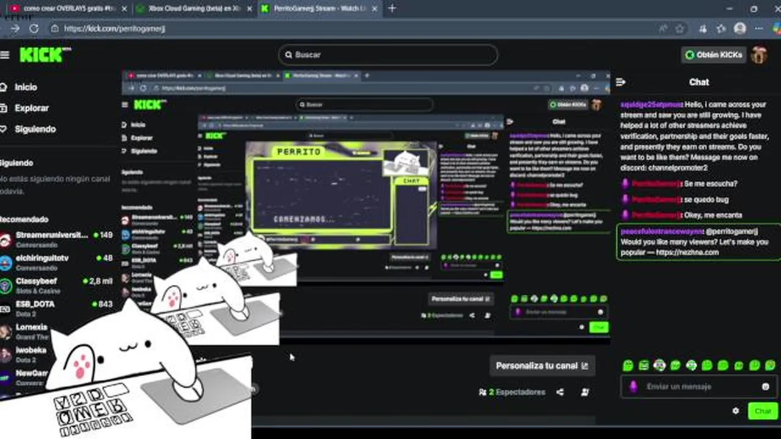Click the share icon below the stream

560,392
